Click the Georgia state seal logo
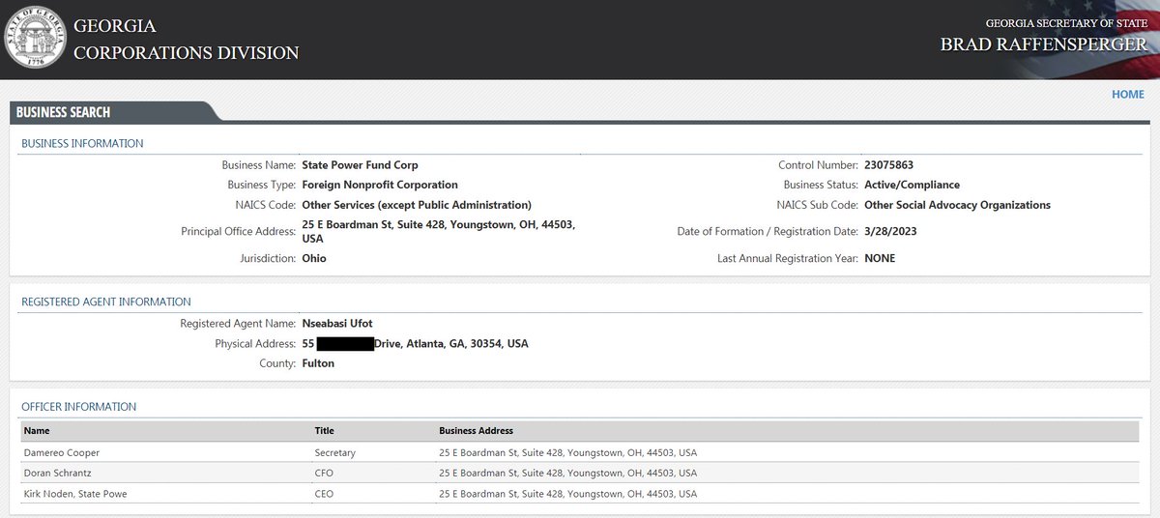Screen dimensions: 1160x518 36,38
